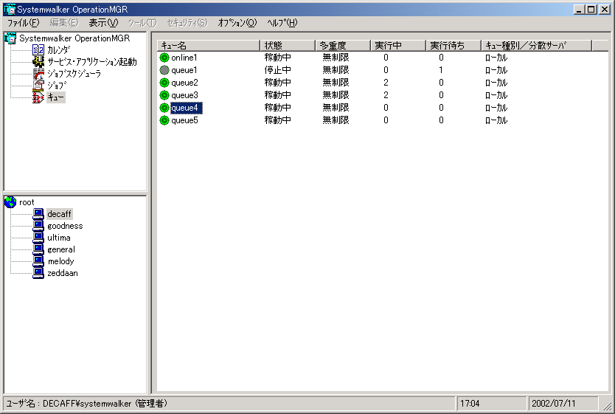Click the Service/Application startup icon
Screen dimensions: 615x414
tap(38, 62)
